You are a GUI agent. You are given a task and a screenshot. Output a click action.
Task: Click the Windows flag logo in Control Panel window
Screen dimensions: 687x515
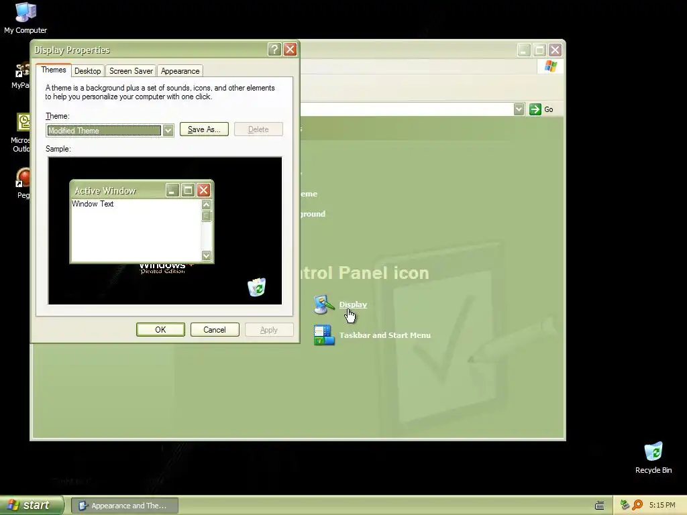tap(550, 66)
